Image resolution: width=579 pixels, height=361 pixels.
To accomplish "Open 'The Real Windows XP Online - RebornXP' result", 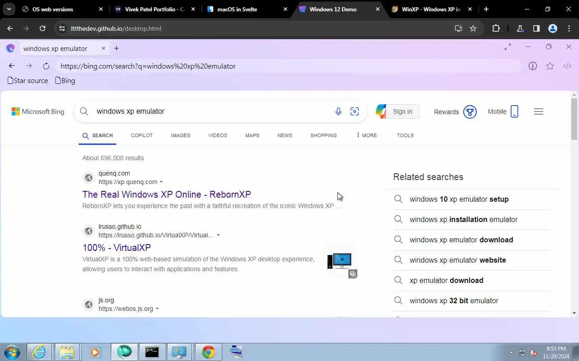I will click(166, 194).
